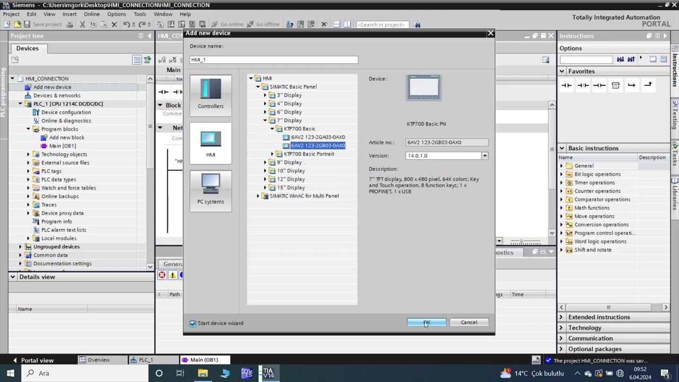Expand the 3'' Display node

265,95
